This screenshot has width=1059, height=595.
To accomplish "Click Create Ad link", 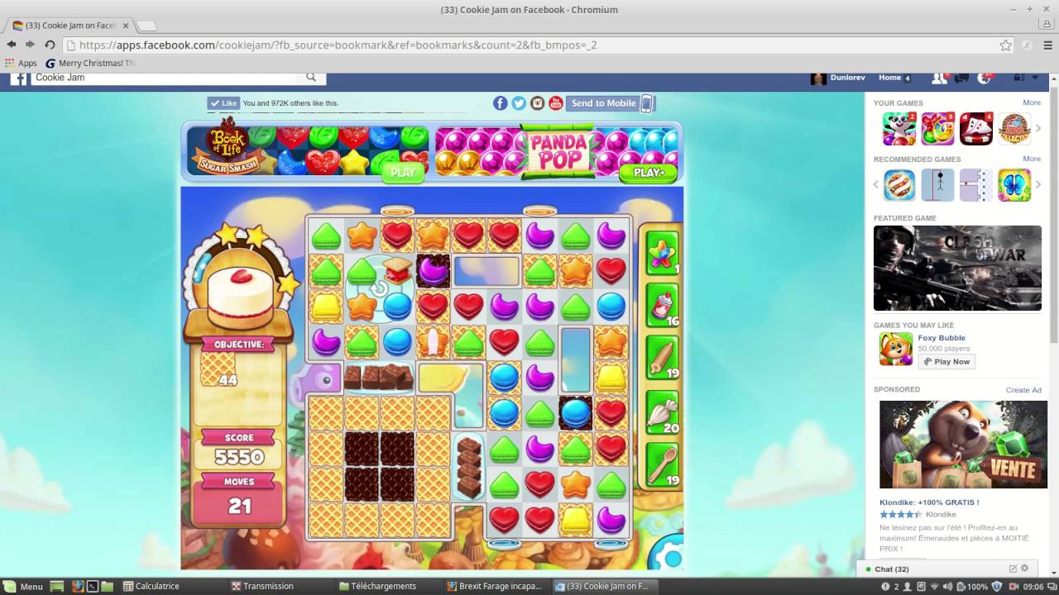I will (1023, 390).
